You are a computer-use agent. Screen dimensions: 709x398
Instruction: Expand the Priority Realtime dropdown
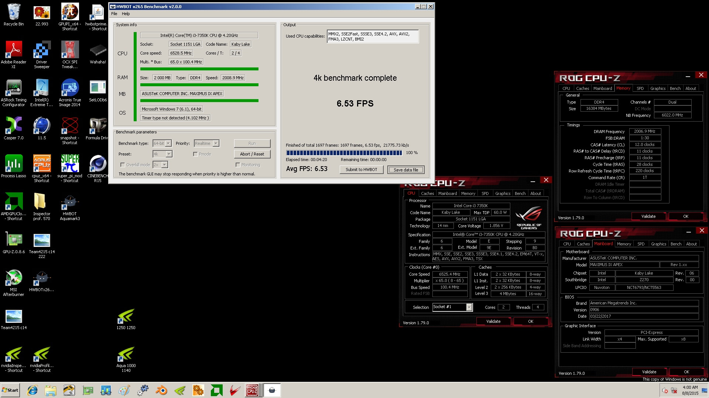click(216, 143)
